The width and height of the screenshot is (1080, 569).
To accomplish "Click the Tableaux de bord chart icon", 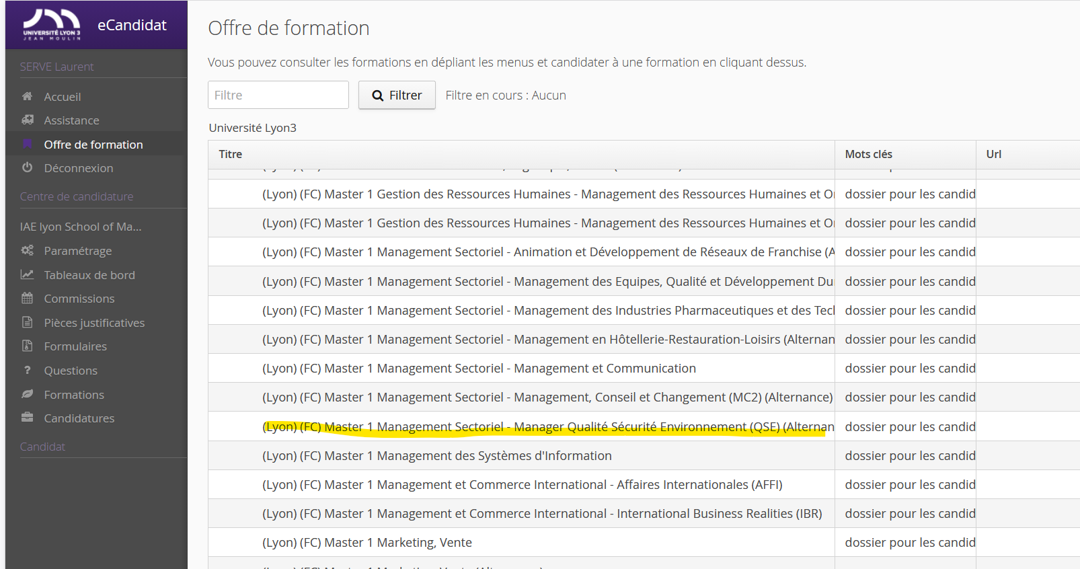I will tap(27, 274).
